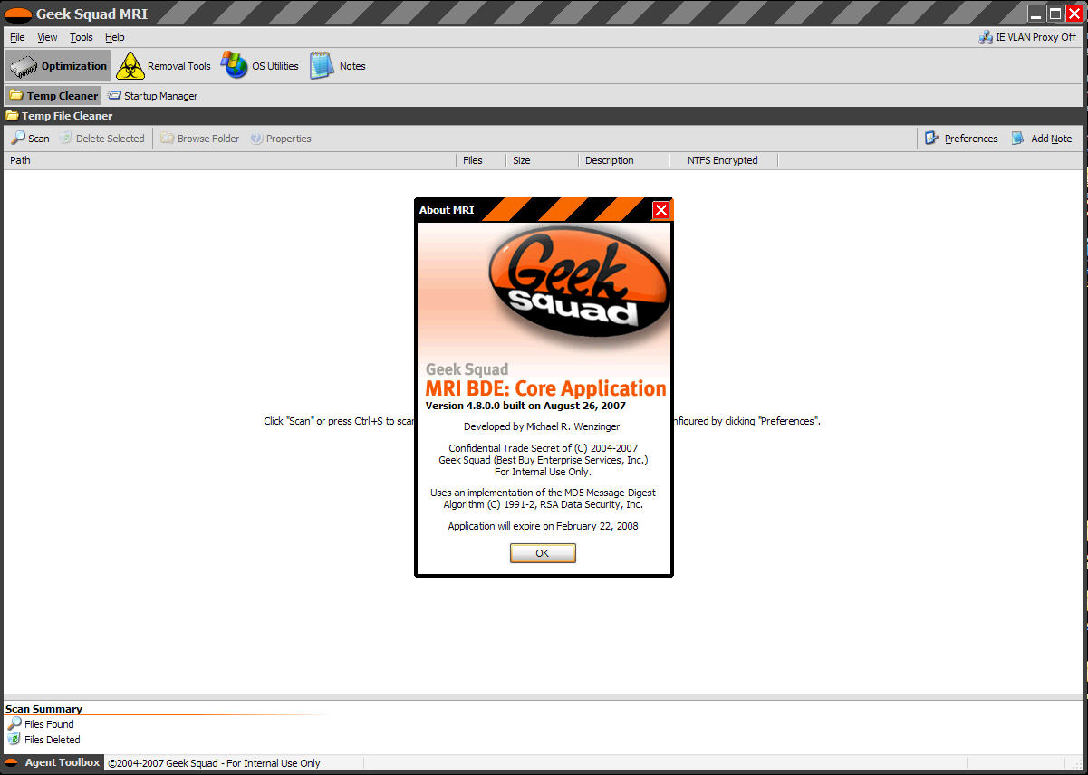Click OK in the About MRI dialog
The image size is (1088, 775).
543,553
